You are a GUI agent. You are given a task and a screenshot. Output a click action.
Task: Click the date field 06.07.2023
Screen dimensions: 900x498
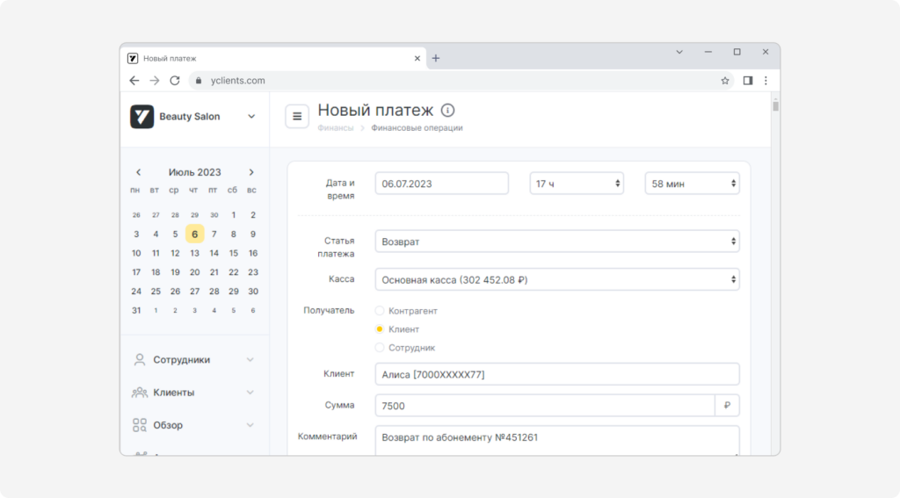pos(442,184)
